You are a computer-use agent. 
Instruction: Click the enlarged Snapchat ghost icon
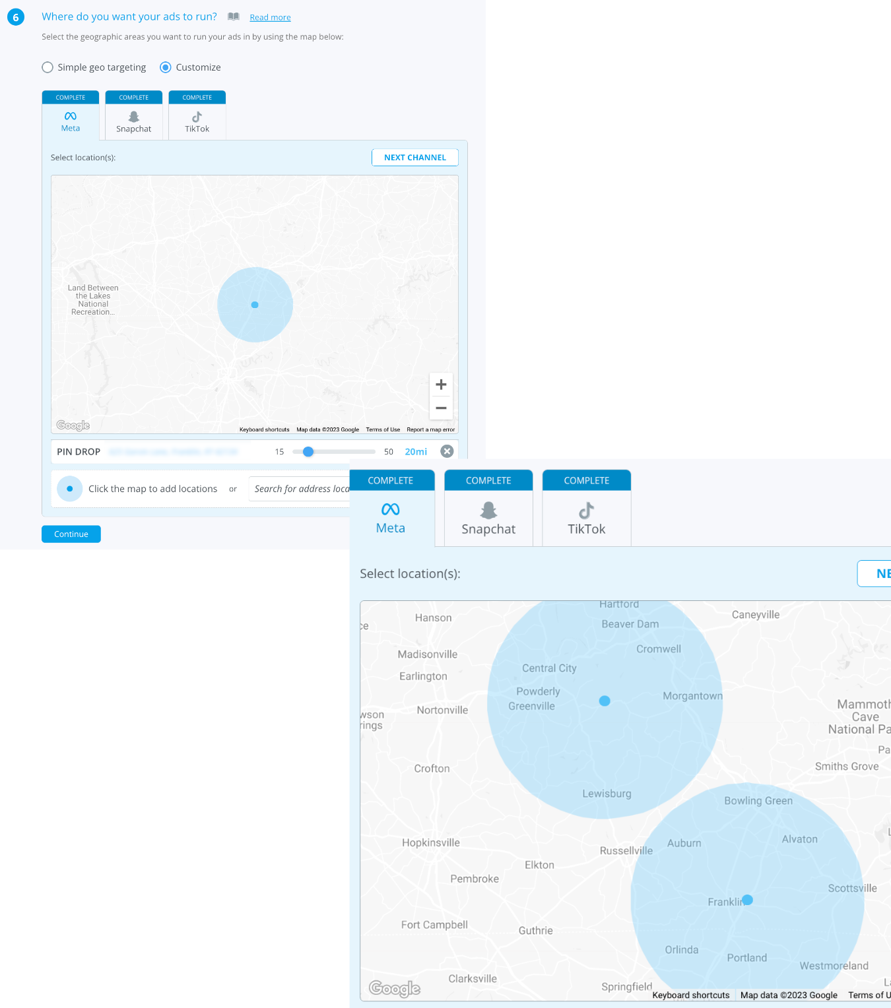(488, 510)
